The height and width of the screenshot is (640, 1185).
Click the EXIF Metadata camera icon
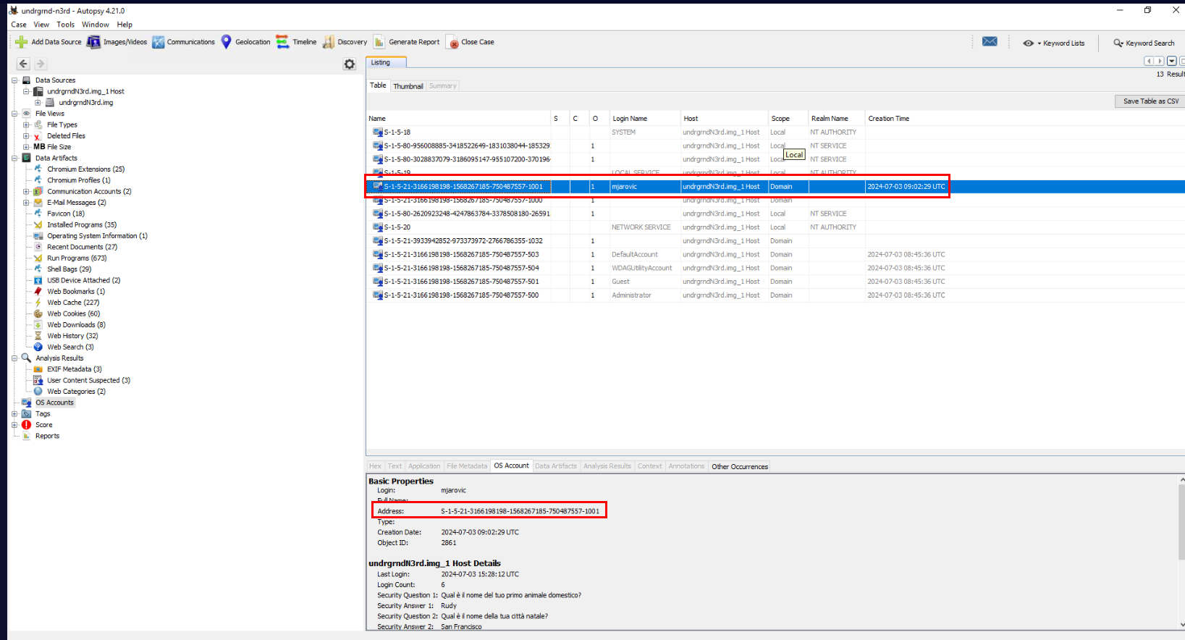tap(38, 369)
